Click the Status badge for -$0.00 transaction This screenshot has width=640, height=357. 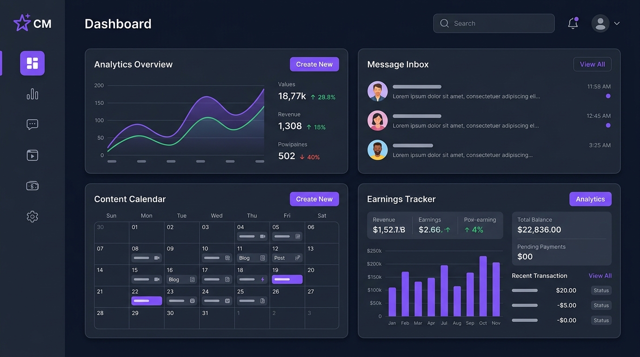[x=601, y=320]
